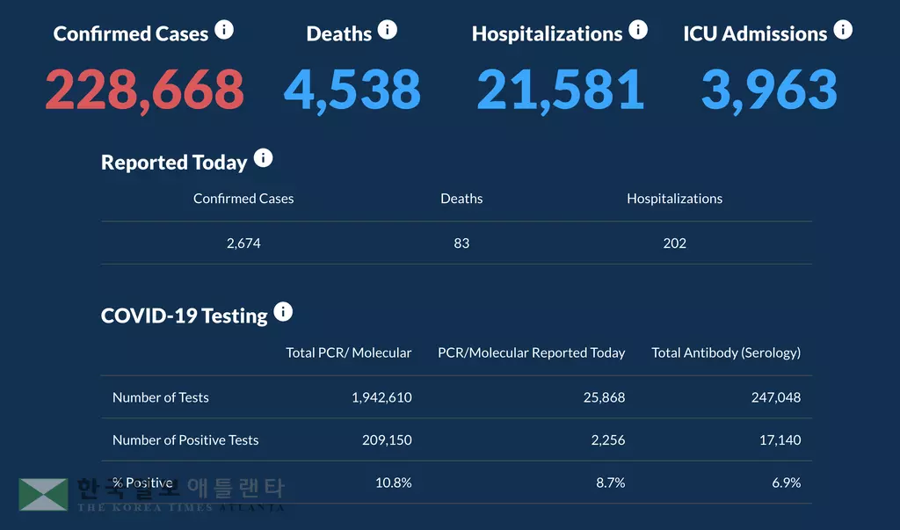
Task: Click the 3,963 ICU admissions figure
Action: 769,89
